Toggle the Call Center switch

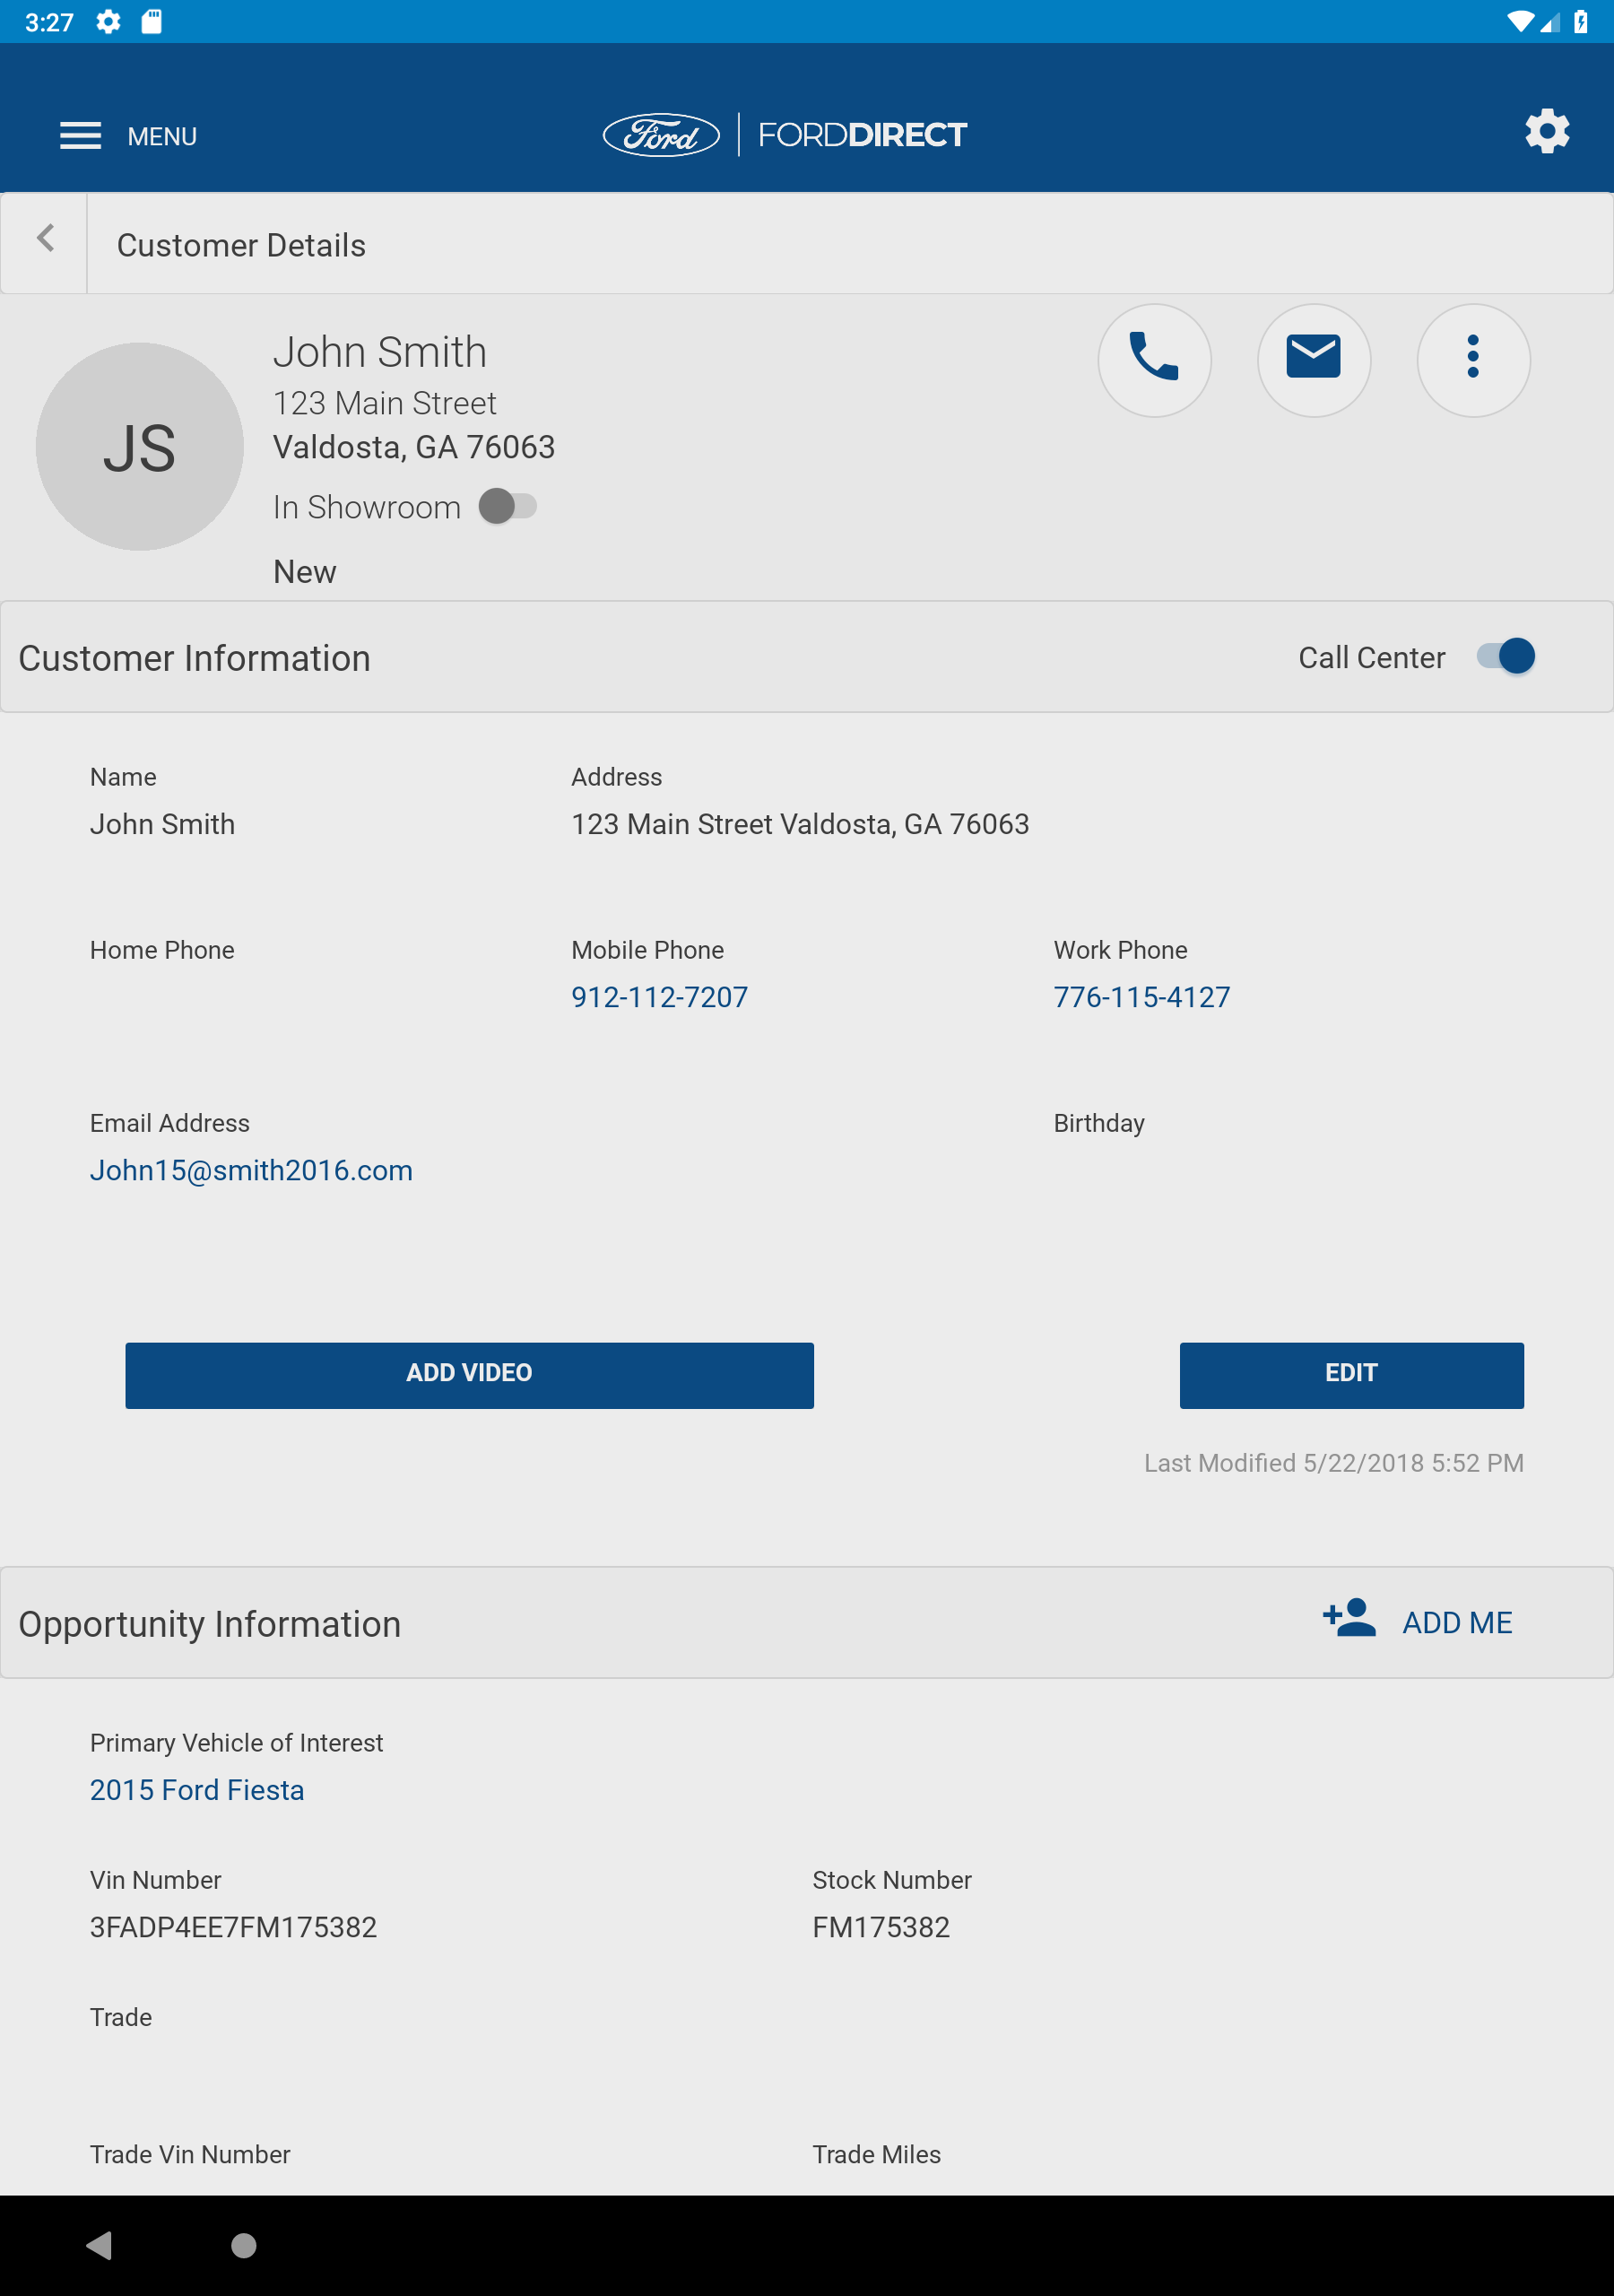pyautogui.click(x=1506, y=656)
